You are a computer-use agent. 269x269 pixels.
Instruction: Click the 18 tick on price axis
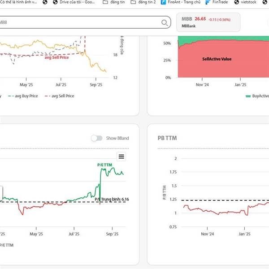(x=115, y=55)
